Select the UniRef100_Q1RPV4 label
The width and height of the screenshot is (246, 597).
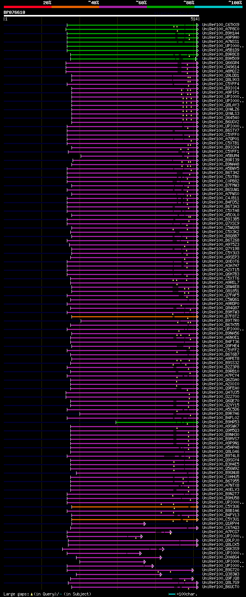[x=221, y=523]
